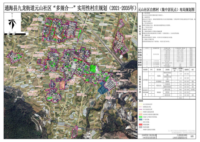Click the 九龙街道办事处 text in the title block
The image size is (200, 142).
pyautogui.click(x=182, y=135)
